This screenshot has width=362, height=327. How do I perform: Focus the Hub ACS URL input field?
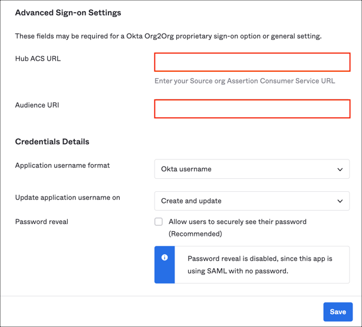[x=252, y=62]
